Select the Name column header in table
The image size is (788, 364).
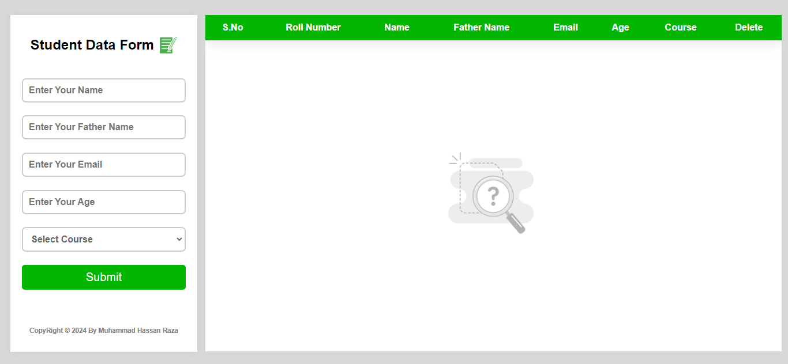click(x=397, y=28)
